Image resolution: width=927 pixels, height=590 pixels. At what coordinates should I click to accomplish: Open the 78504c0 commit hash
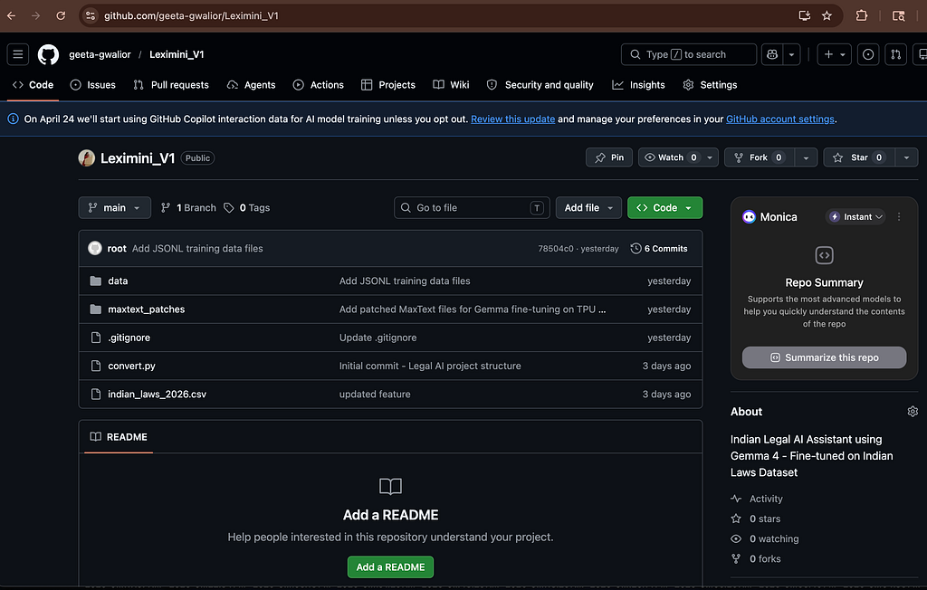coord(555,249)
